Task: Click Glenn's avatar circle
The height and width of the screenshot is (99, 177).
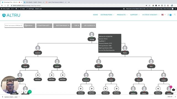Action: pyautogui.click(x=139, y=75)
